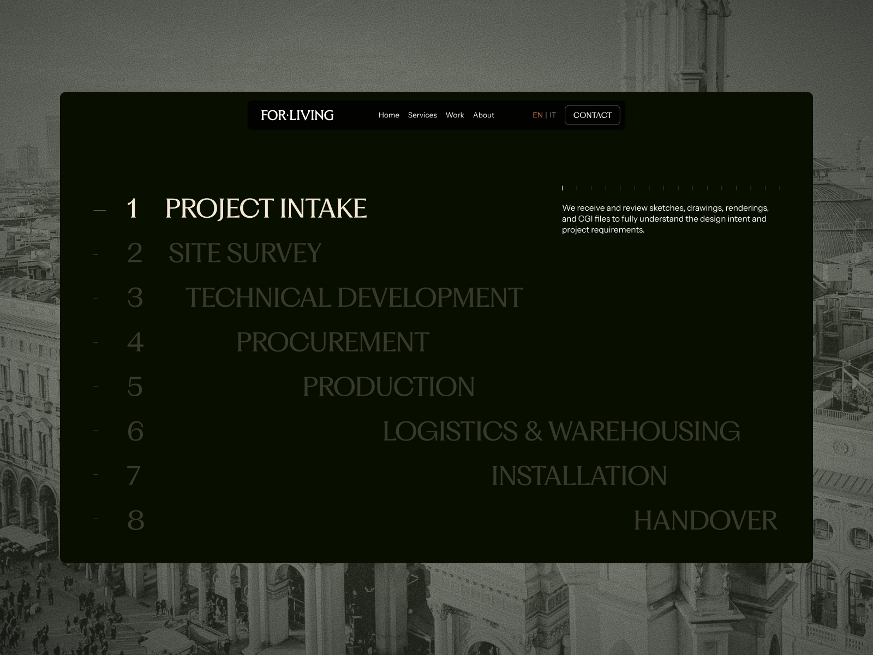Image resolution: width=873 pixels, height=655 pixels.
Task: Open the Services nav link
Action: tap(422, 115)
